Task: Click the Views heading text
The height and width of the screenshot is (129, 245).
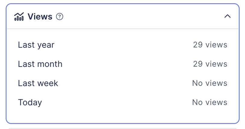Action: 40,17
